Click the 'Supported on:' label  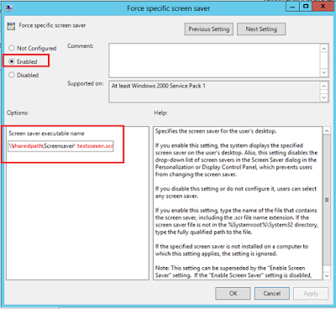85,84
